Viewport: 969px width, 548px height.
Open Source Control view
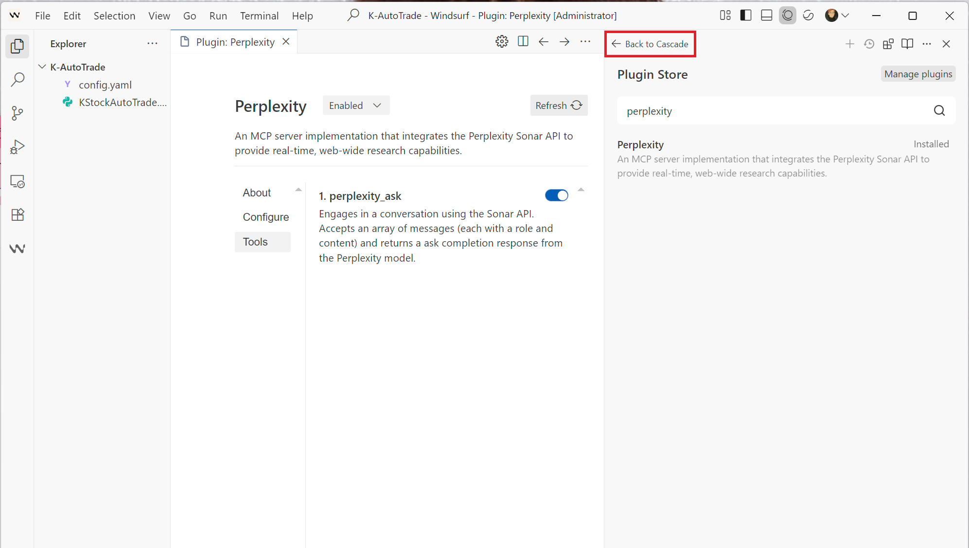(17, 113)
